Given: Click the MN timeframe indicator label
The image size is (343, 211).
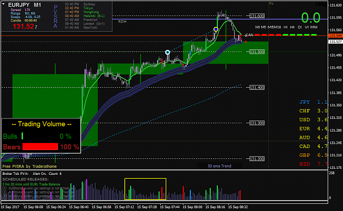Looking at the screenshot, I should point(314,27).
